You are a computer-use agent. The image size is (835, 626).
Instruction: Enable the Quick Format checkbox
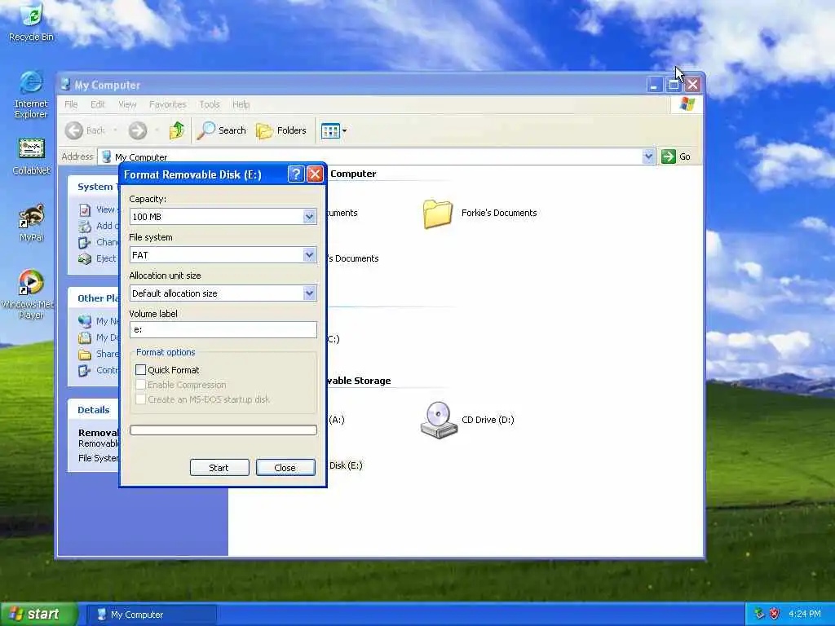140,369
